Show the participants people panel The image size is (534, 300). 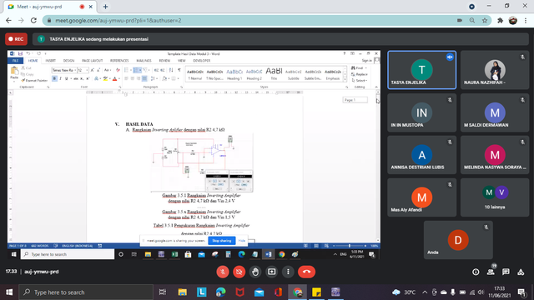(x=491, y=272)
